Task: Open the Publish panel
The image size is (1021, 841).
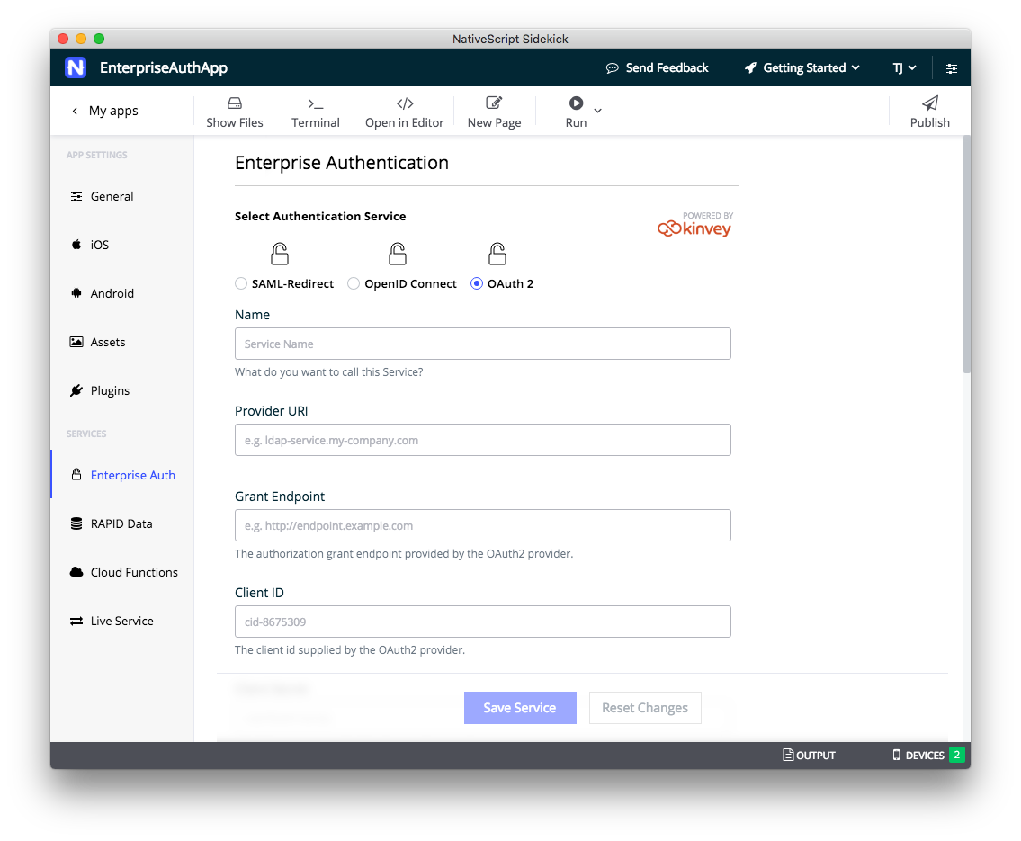Action: (929, 111)
